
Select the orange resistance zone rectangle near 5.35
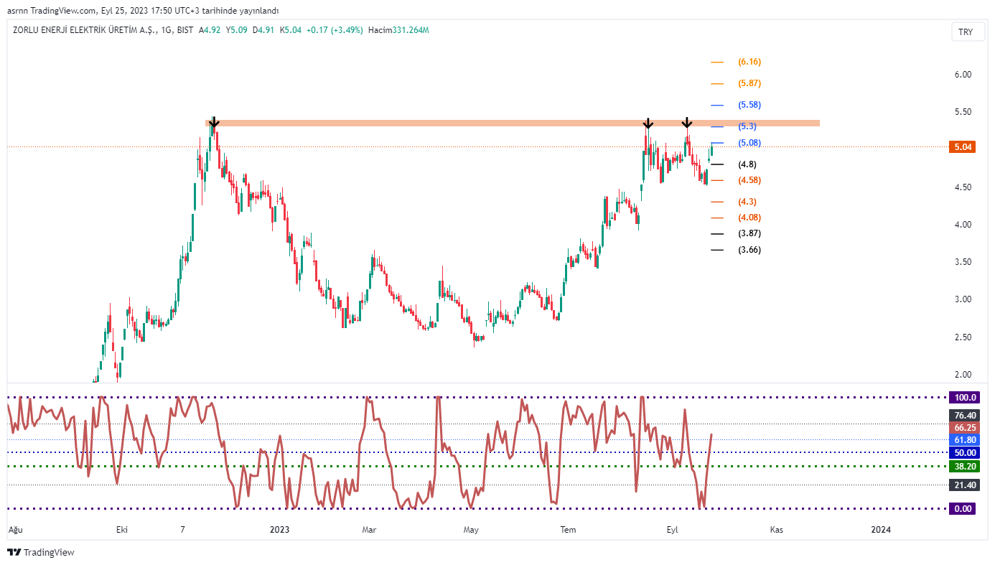[x=513, y=123]
